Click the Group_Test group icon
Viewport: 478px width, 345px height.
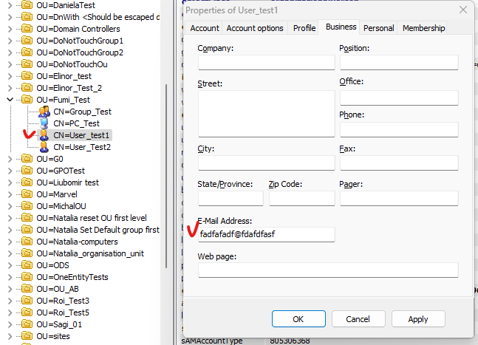click(44, 112)
